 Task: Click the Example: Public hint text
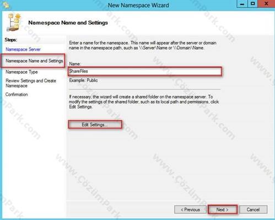tap(83, 81)
